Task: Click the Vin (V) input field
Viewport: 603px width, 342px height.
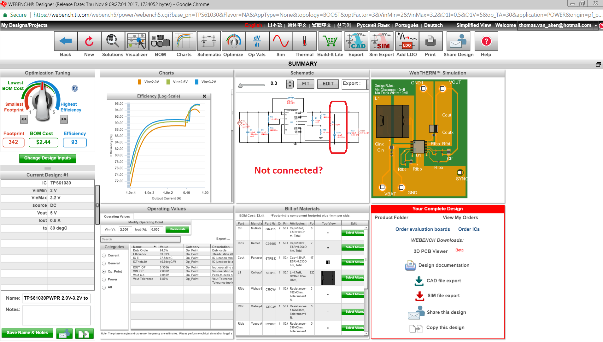Action: pyautogui.click(x=125, y=230)
